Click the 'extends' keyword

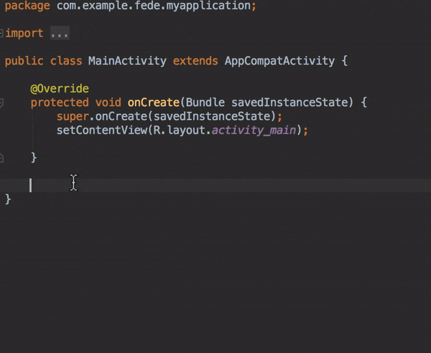click(195, 61)
